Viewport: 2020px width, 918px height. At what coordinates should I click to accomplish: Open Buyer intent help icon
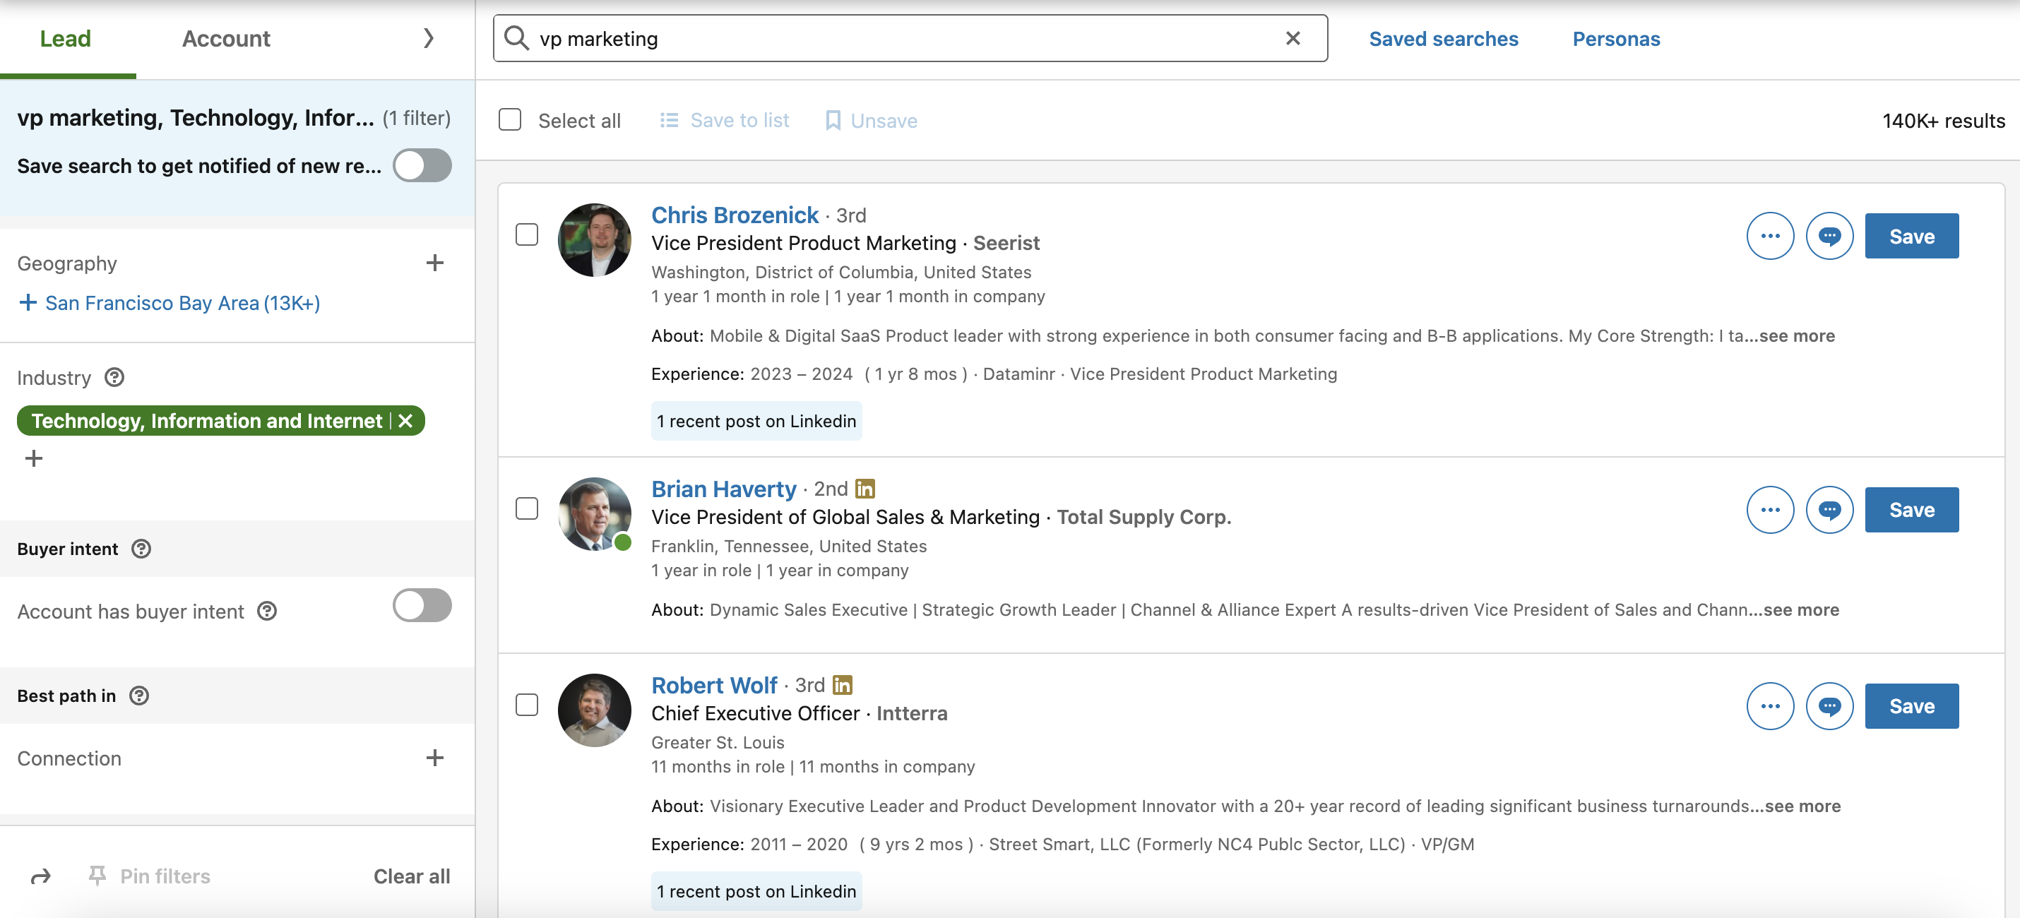coord(141,549)
